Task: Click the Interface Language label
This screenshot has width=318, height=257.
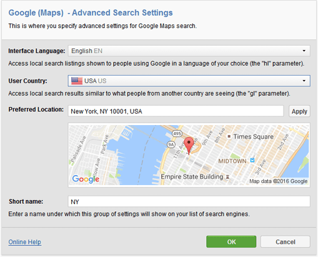Action: pos(37,51)
